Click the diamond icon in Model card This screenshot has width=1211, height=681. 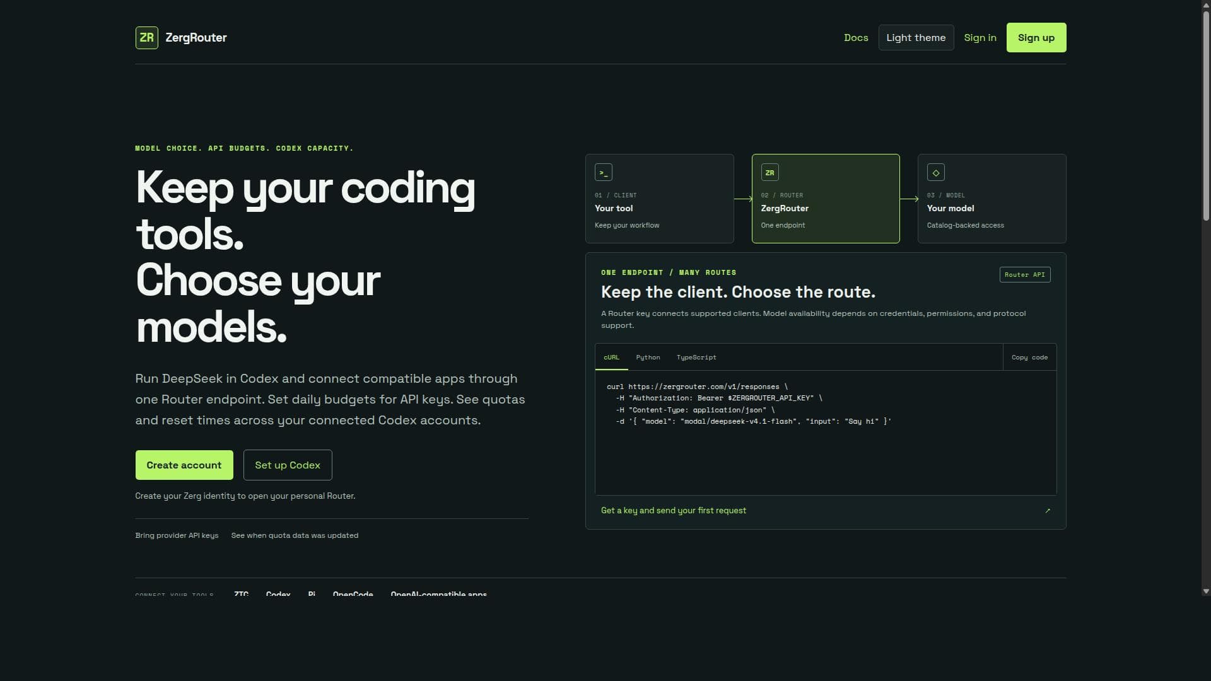[936, 172]
